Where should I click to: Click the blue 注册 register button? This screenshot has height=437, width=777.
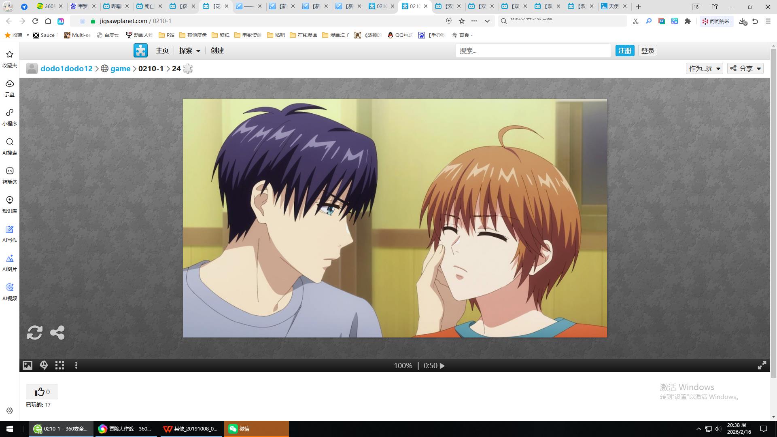tap(624, 51)
